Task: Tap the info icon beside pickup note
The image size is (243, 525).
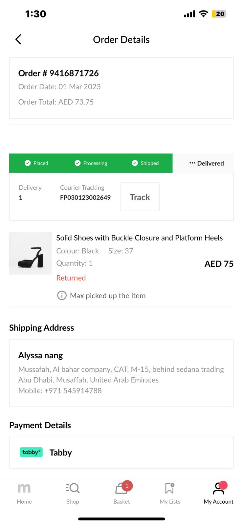Action: (x=62, y=296)
